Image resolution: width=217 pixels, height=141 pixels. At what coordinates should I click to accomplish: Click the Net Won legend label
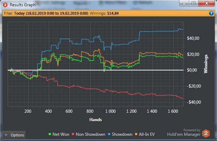61,134
